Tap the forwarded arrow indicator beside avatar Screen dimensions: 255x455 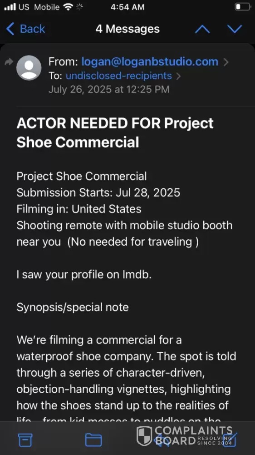9,61
